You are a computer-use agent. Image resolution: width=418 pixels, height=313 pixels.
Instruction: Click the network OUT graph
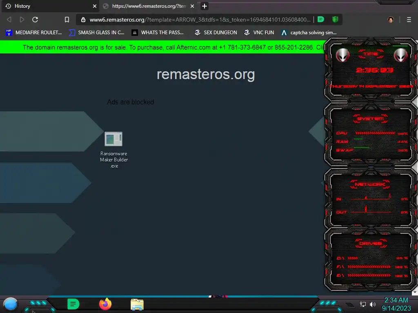coord(371,210)
